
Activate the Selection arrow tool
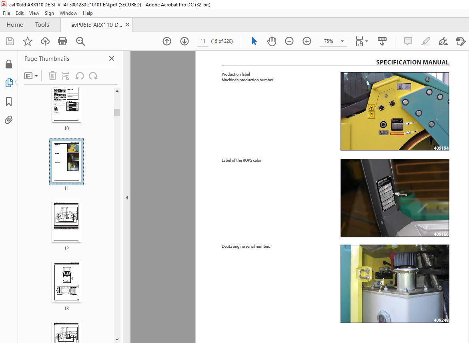(254, 41)
